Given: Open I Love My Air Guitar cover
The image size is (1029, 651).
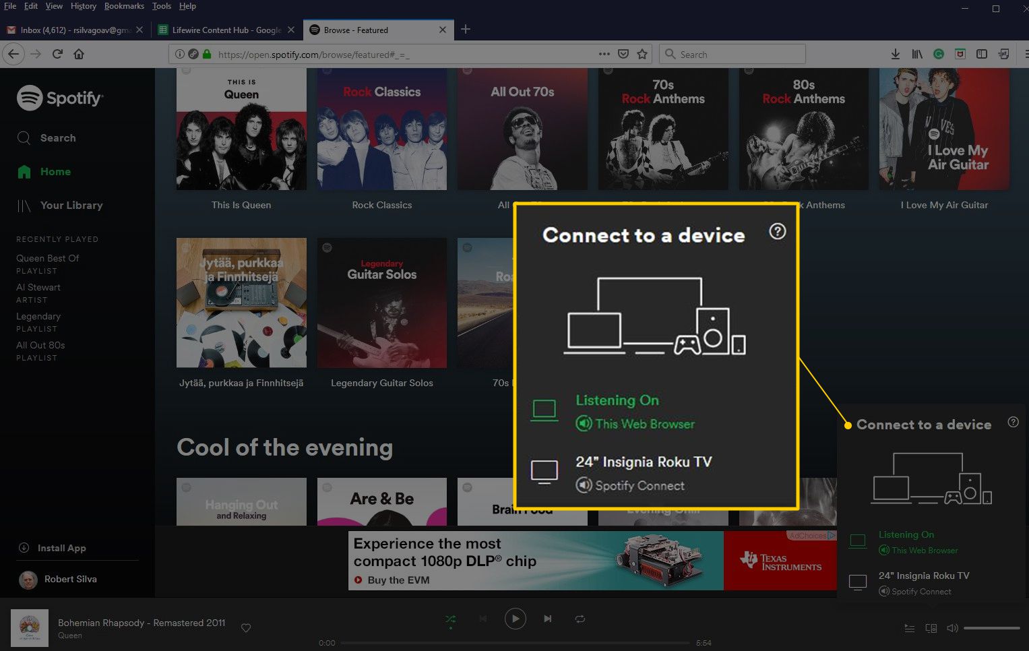Looking at the screenshot, I should pyautogui.click(x=944, y=129).
